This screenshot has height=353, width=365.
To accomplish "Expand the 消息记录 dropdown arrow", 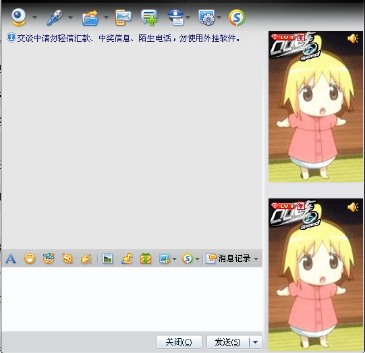I will [256, 259].
